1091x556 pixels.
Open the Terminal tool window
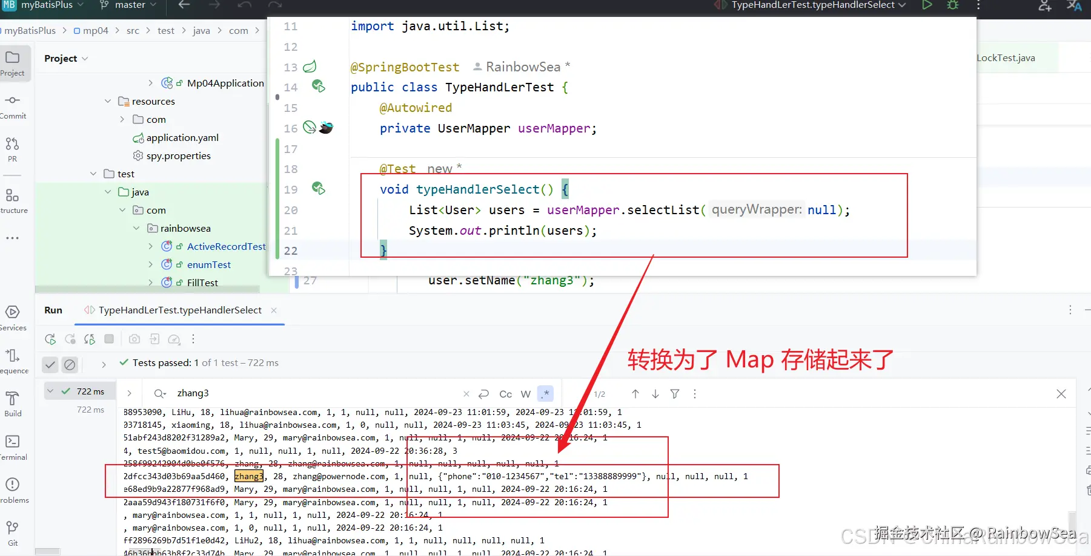coord(12,447)
